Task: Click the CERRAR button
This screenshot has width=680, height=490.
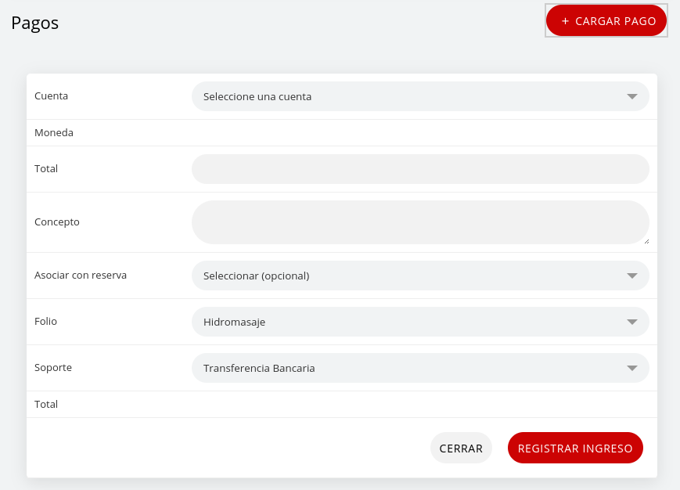Action: coord(461,448)
